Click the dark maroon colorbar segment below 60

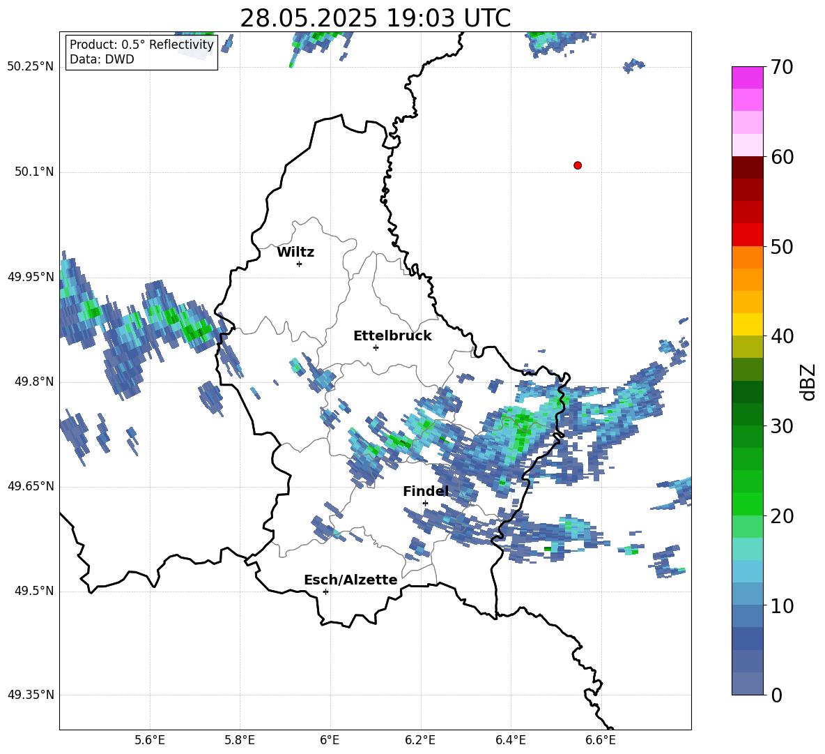point(747,167)
